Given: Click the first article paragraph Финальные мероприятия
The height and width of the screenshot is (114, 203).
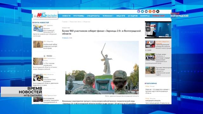Looking at the screenshot, I should pos(99,102).
